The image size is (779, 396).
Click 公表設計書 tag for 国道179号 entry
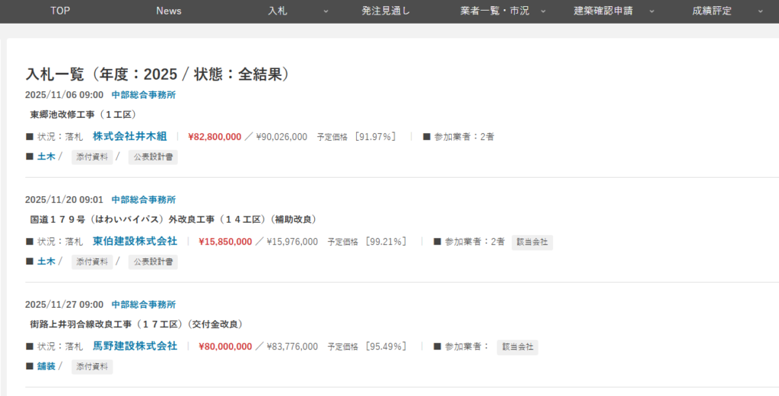point(152,262)
